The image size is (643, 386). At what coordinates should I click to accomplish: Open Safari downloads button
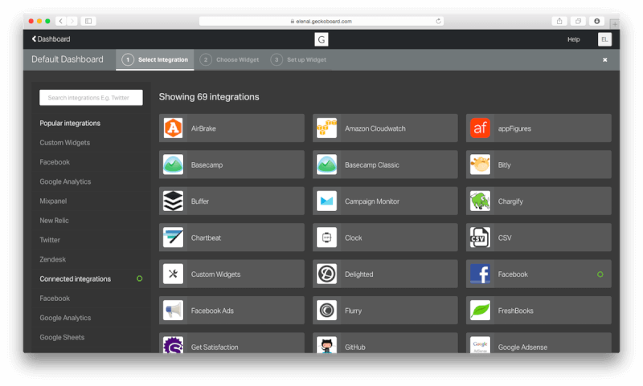596,21
